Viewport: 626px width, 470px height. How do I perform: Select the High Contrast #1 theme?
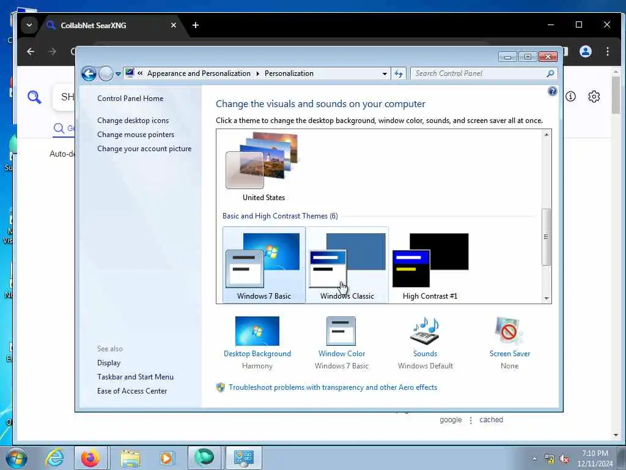pyautogui.click(x=430, y=265)
